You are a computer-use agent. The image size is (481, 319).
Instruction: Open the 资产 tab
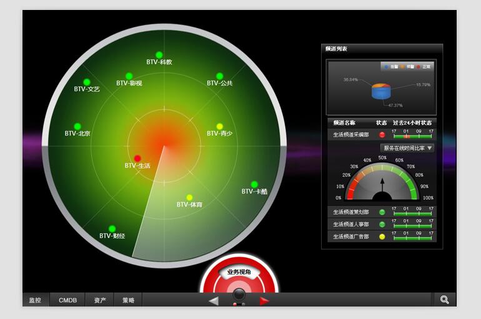point(100,300)
